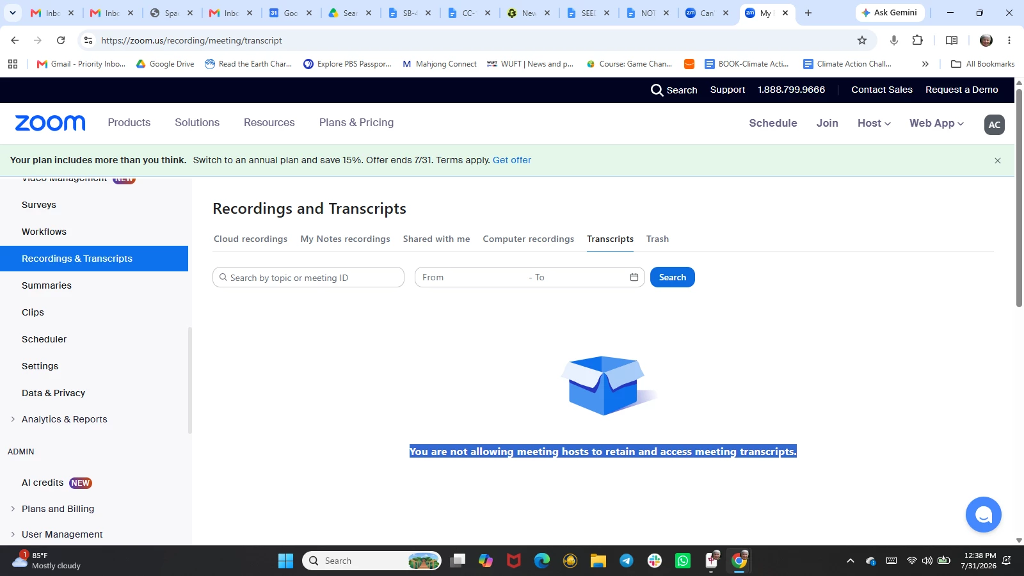1024x576 pixels.
Task: Click the blue Search button
Action: (673, 277)
